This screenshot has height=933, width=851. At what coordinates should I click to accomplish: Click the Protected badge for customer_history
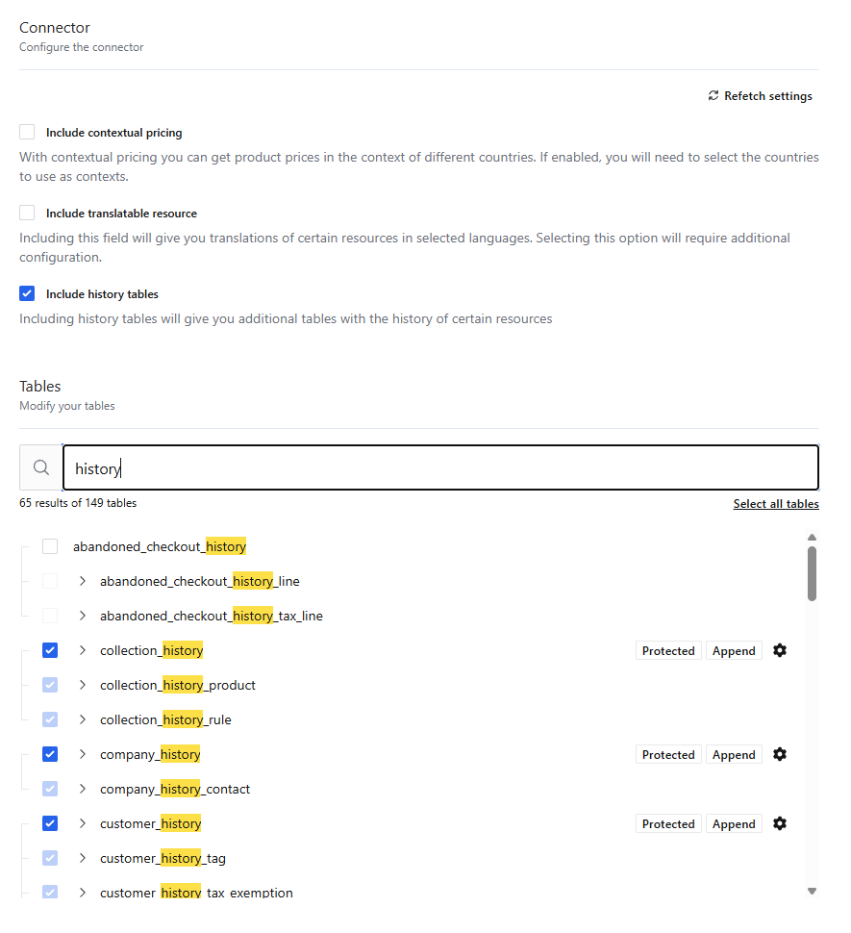(668, 824)
